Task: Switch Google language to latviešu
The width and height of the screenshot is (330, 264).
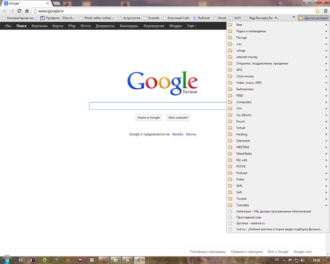Action: [177, 134]
